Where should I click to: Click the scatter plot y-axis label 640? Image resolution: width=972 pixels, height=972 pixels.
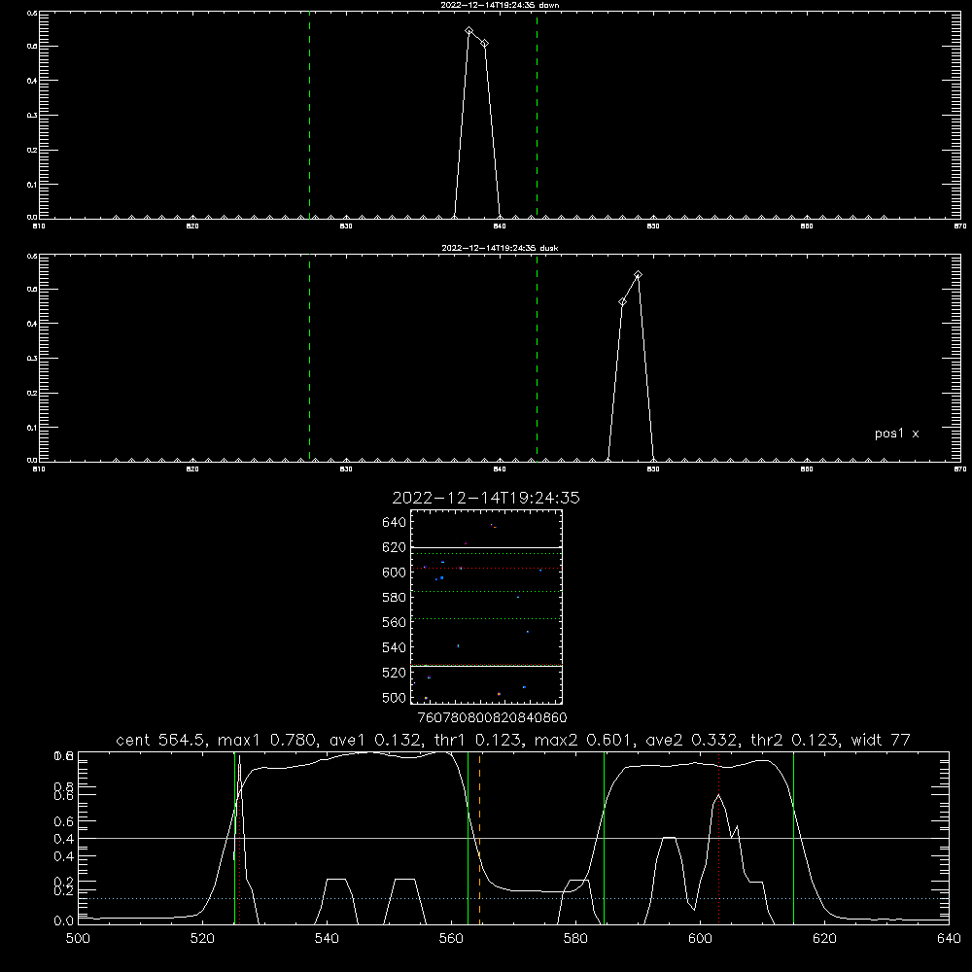[395, 523]
